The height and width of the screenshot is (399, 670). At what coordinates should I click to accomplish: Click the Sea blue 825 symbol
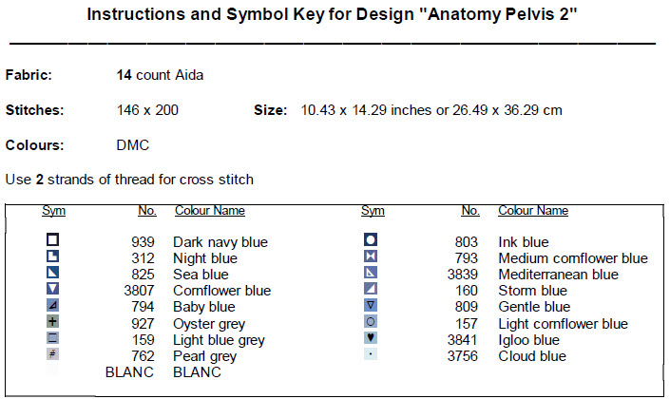click(53, 274)
